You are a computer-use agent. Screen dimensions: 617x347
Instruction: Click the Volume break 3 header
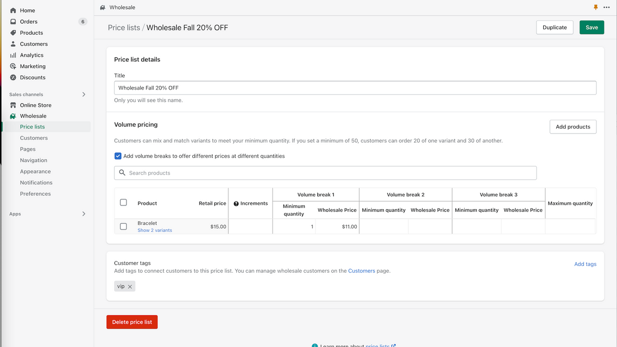(498, 195)
